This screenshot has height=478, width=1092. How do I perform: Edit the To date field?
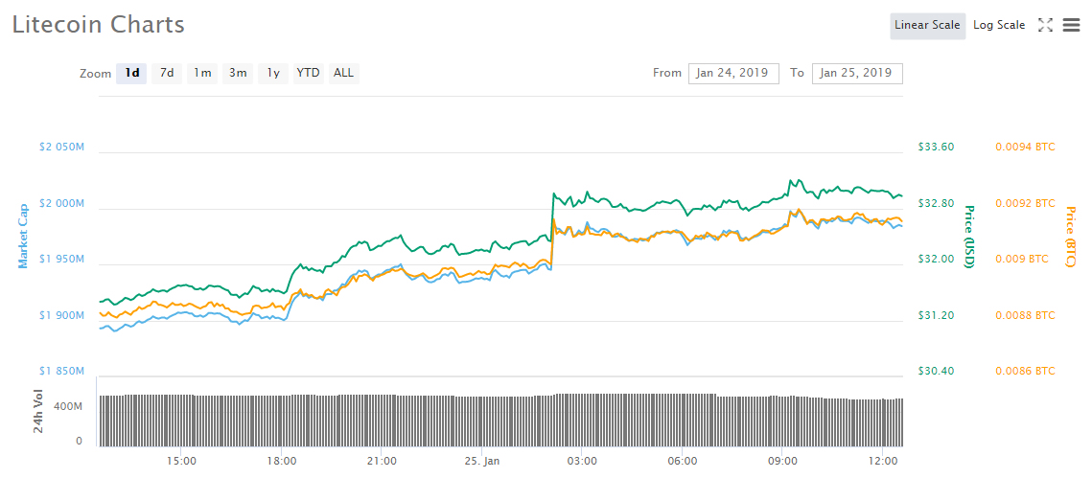click(x=856, y=73)
